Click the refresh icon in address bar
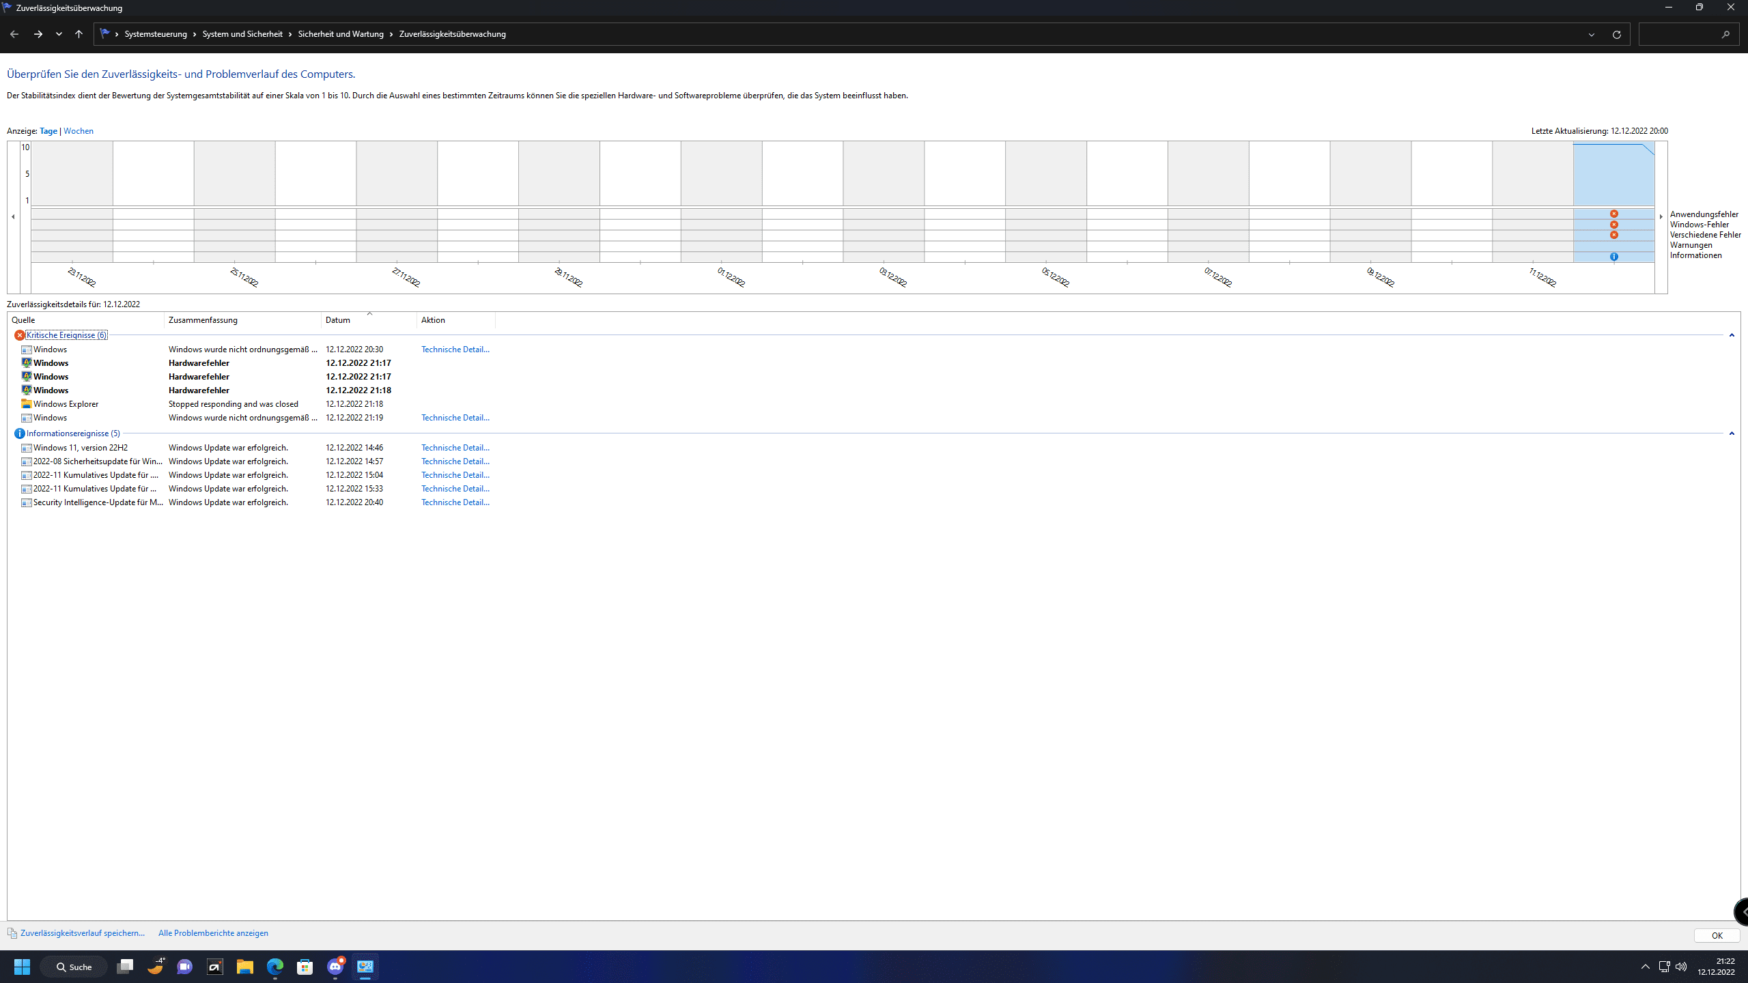The width and height of the screenshot is (1748, 983). tap(1616, 34)
